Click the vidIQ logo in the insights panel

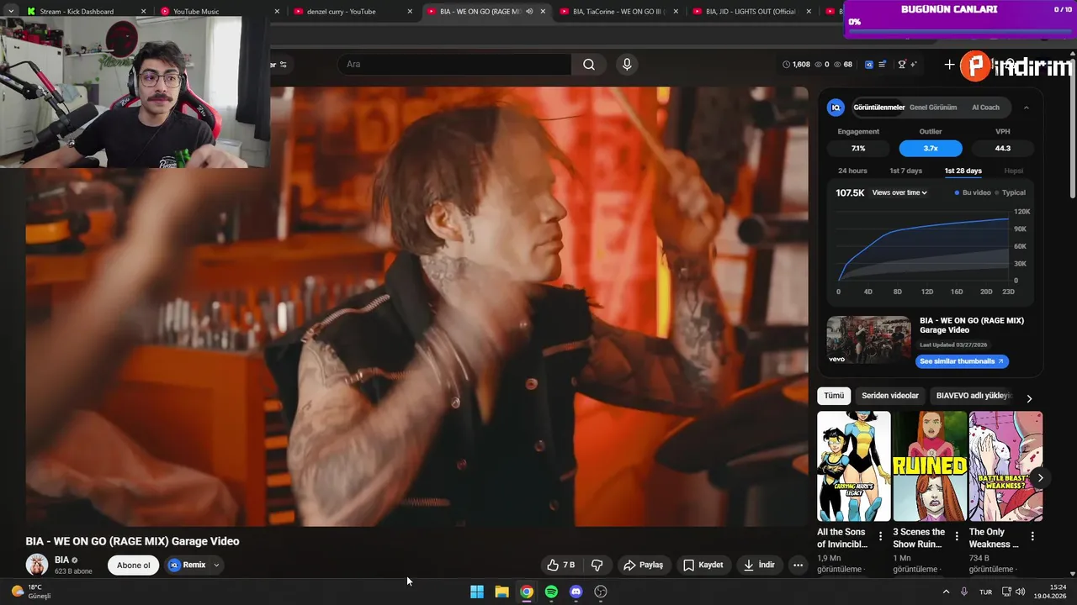(836, 108)
